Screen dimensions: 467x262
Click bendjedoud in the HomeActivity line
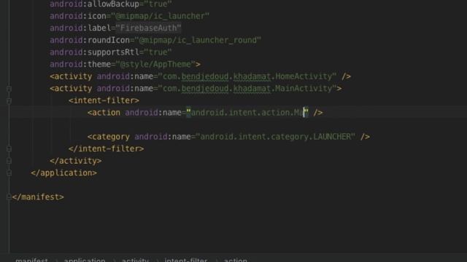coord(205,76)
